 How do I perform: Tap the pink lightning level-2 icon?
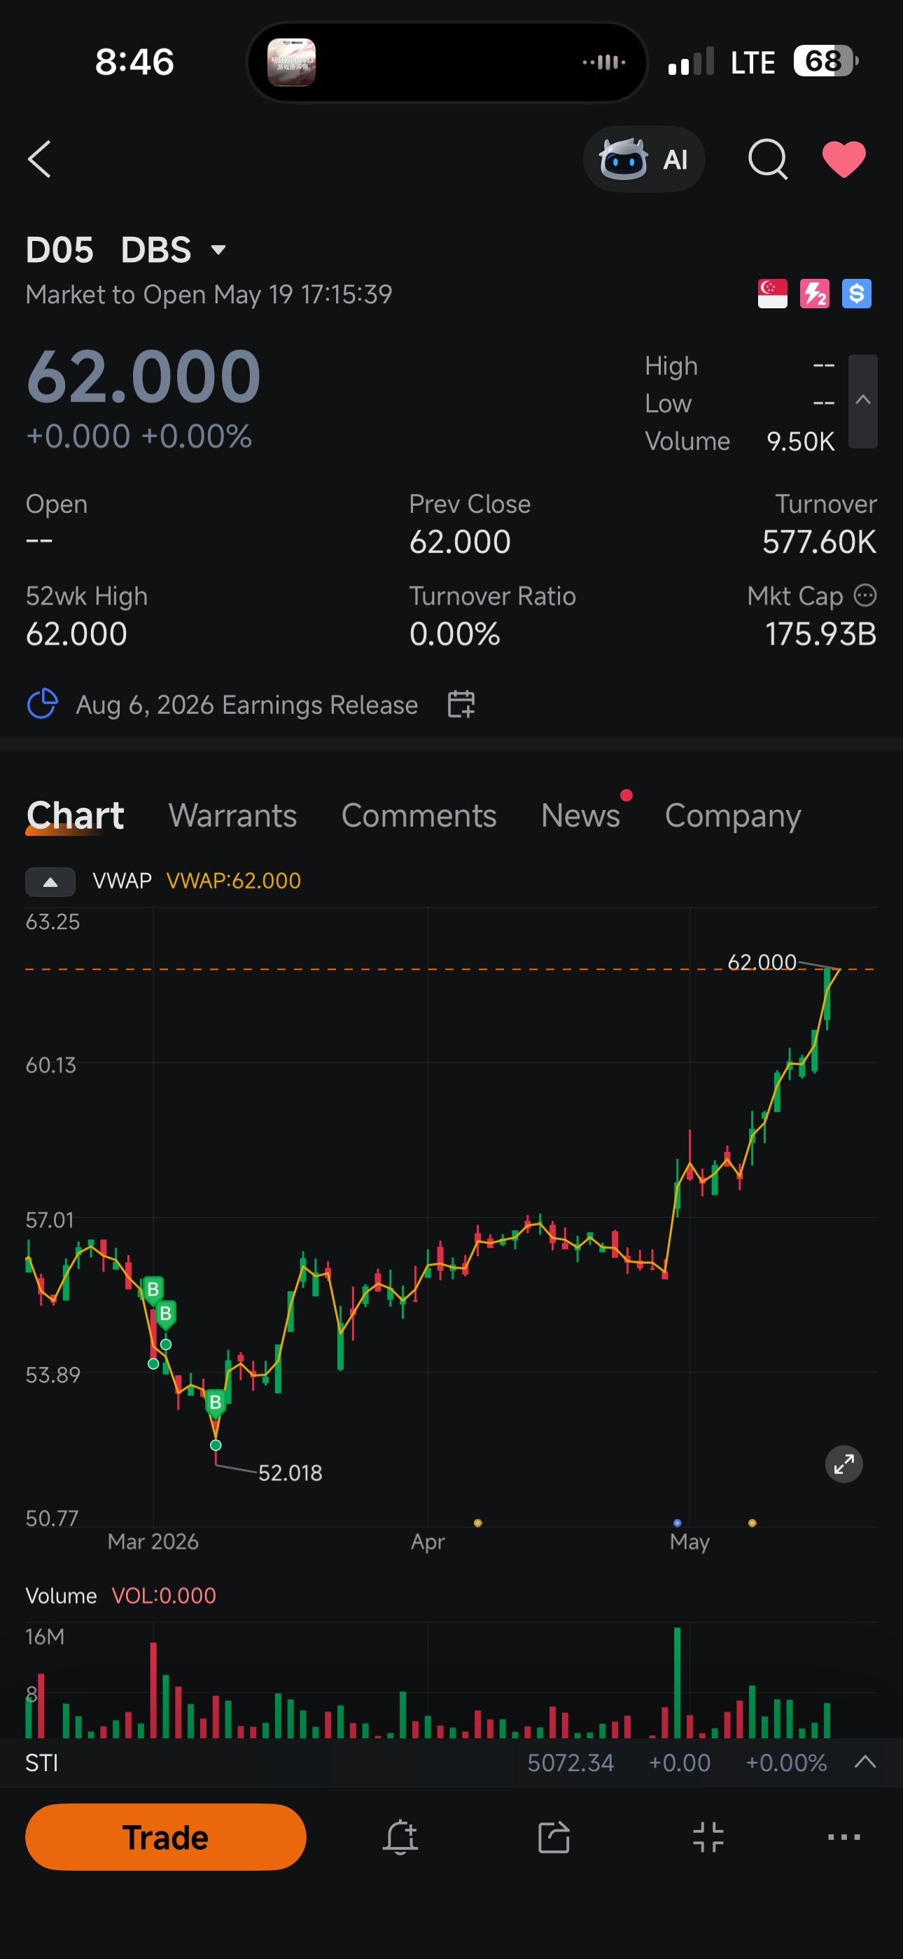815,294
